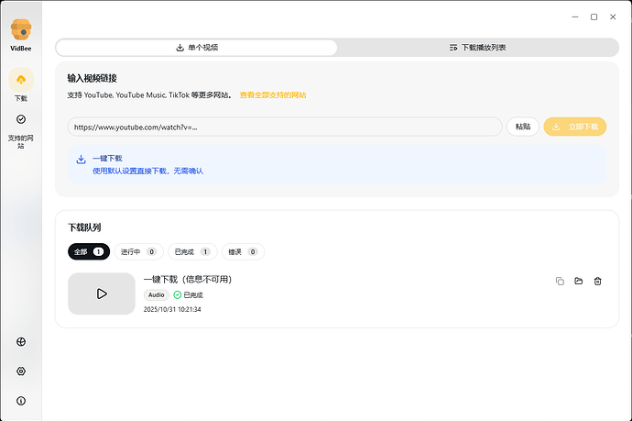Viewport: 632px width, 421px height.
Task: Filter the queue by 已完成
Action: pos(192,251)
